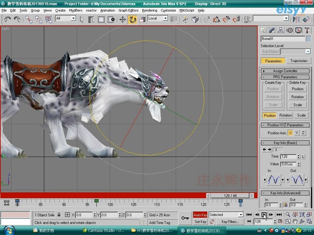Click the Bone01 object color swatch

coord(309,39)
